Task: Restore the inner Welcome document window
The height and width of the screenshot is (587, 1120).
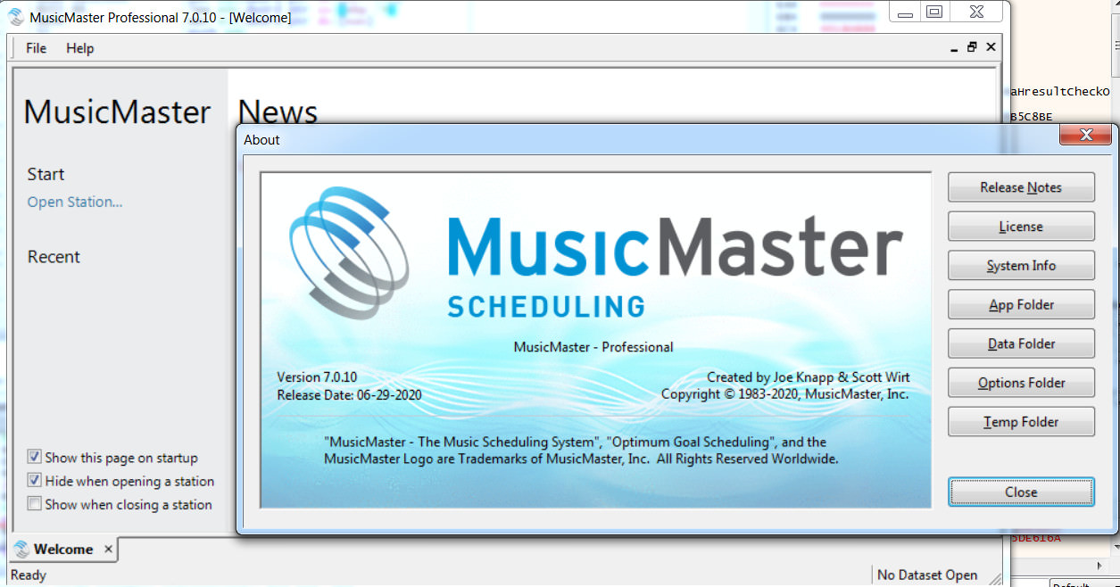Action: (973, 48)
